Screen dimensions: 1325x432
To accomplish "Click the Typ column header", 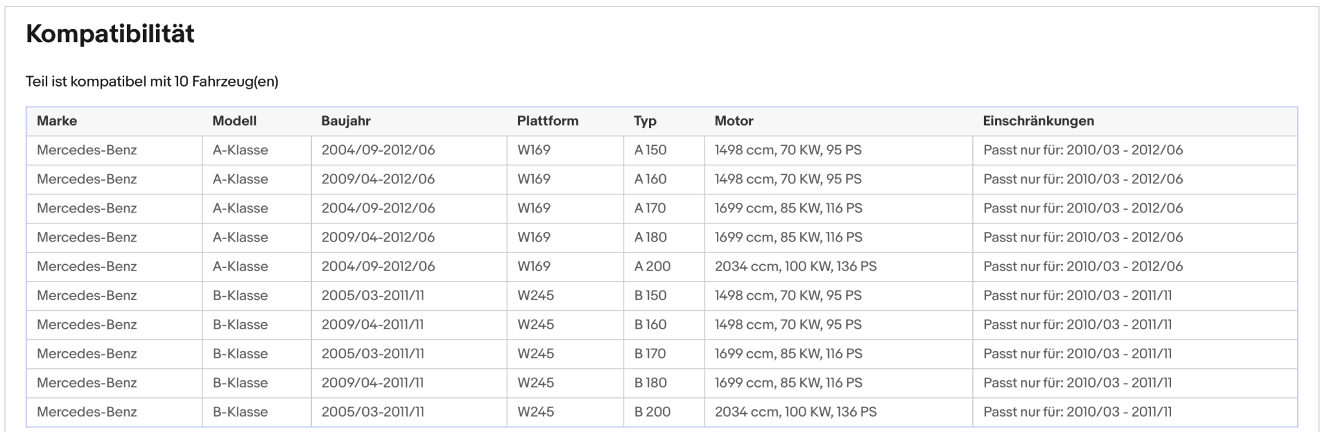I will click(645, 121).
